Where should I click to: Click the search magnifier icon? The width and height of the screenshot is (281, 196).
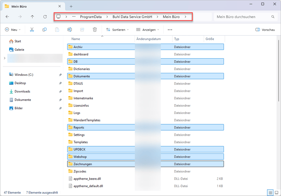273,17
